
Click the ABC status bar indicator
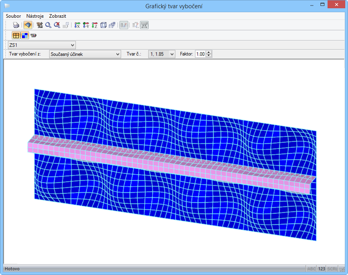[311, 269]
